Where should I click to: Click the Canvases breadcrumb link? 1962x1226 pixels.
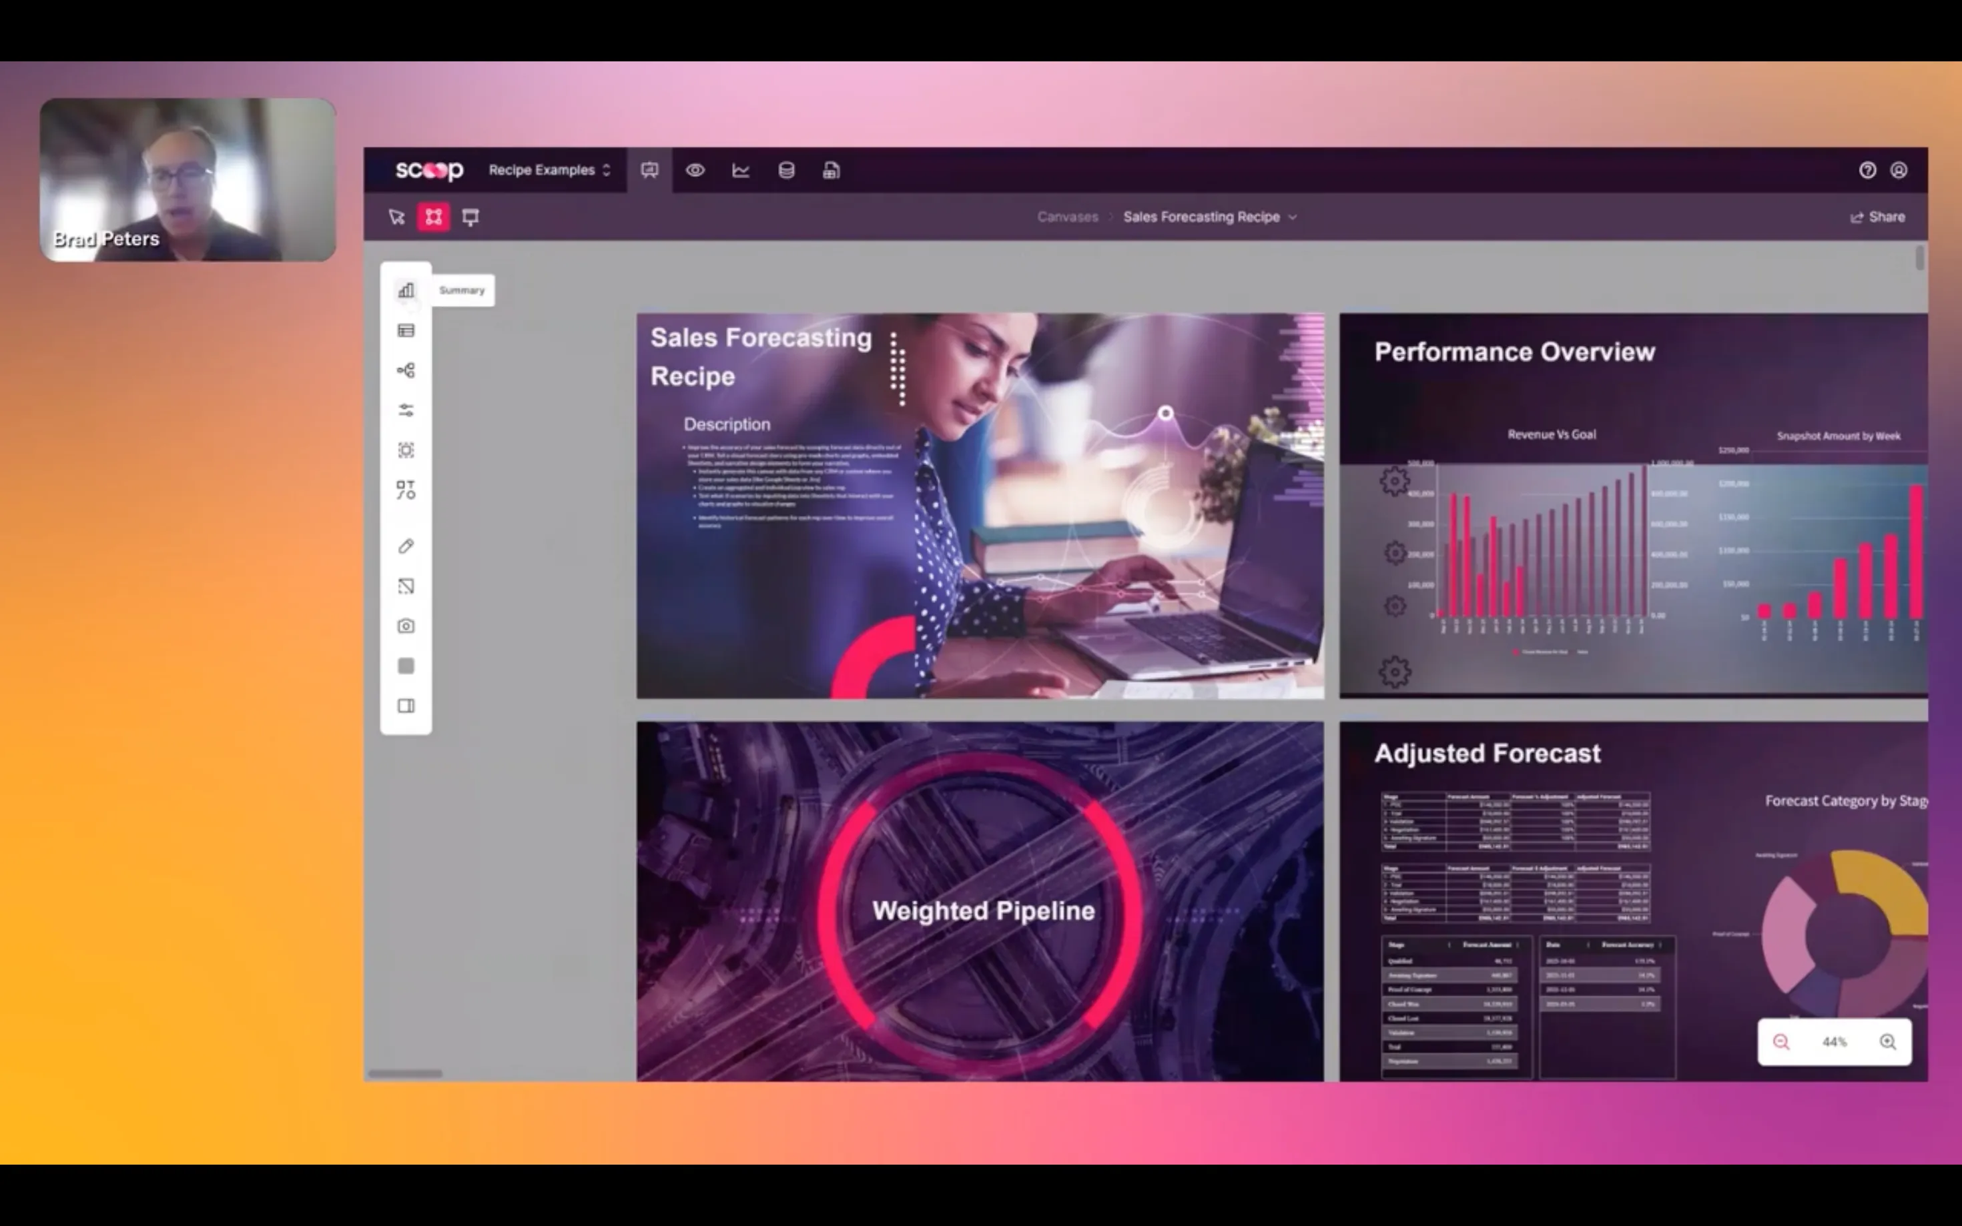(1066, 217)
